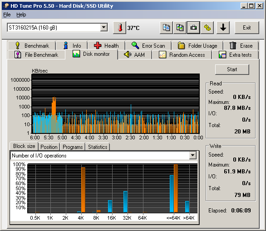Switch to the Random Access tab
266x231 pixels.
click(x=182, y=54)
